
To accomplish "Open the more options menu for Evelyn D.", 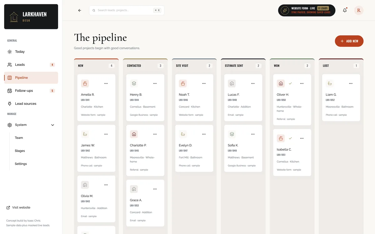I will coord(204,134).
